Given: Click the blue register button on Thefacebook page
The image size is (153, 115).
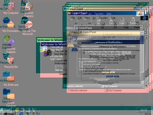Looking at the screenshot, I should point(110,76).
